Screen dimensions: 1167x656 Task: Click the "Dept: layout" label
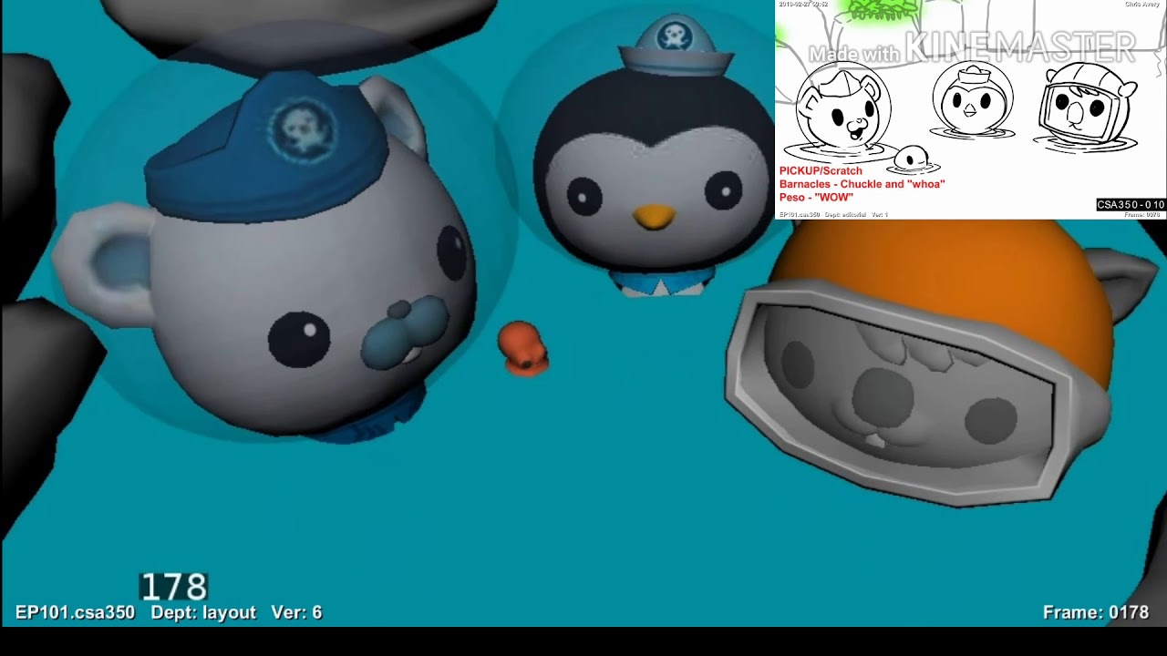coord(203,612)
